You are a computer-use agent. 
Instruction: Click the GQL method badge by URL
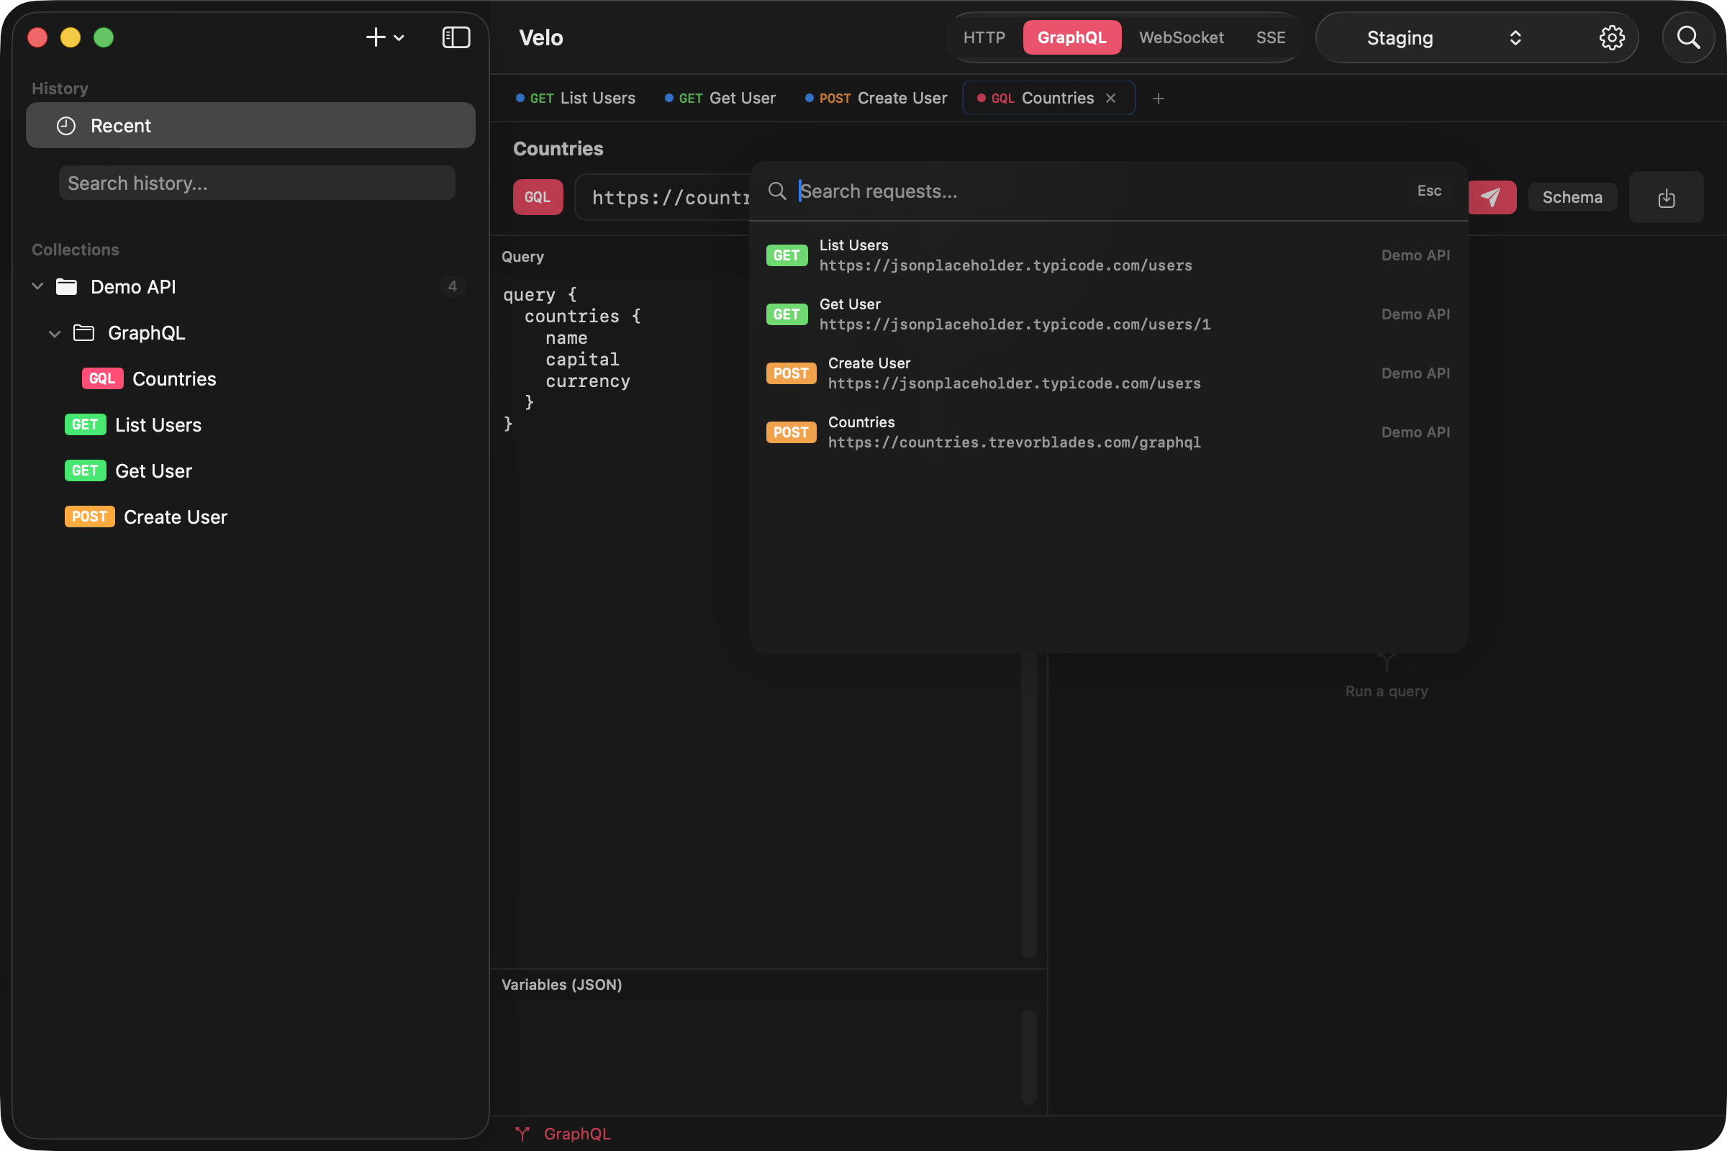coord(538,196)
